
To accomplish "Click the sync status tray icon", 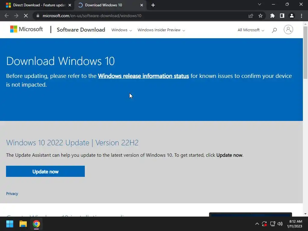I will point(264,224).
